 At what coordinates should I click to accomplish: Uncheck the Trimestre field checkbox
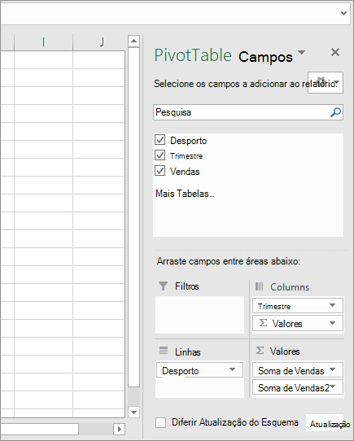pyautogui.click(x=160, y=155)
